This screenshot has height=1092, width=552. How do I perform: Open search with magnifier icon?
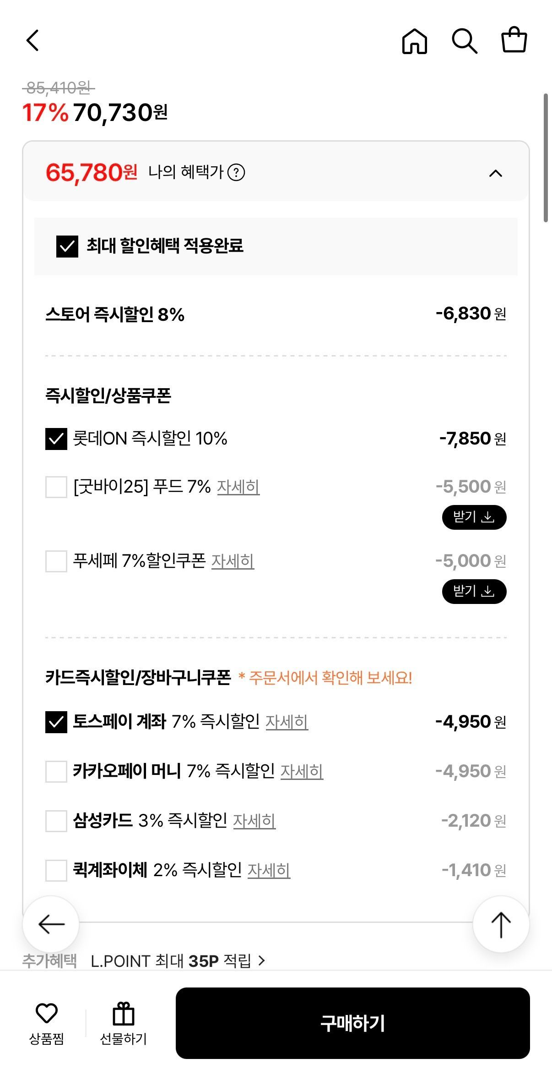(464, 41)
